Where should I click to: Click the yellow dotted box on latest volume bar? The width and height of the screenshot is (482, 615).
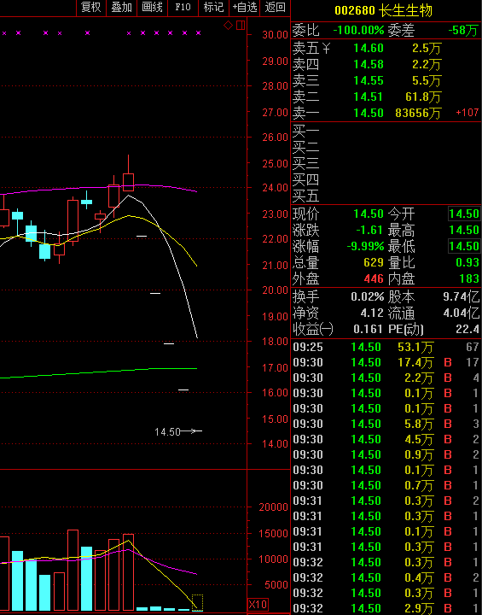point(197,603)
